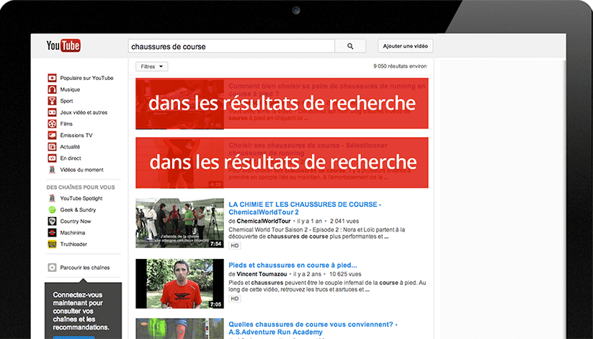Open the 7:54 ChemicalWorldTour video thumbnail
Image resolution: width=593 pixels, height=339 pixels.
179,223
